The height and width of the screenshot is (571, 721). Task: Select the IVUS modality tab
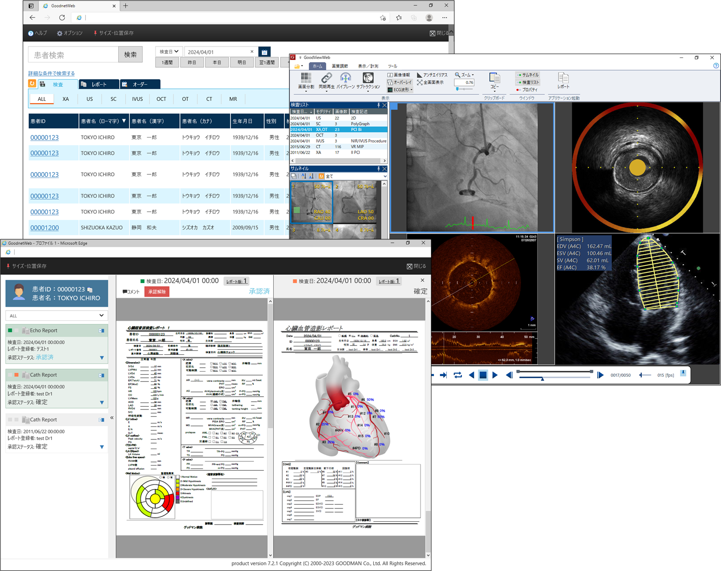pyautogui.click(x=137, y=99)
